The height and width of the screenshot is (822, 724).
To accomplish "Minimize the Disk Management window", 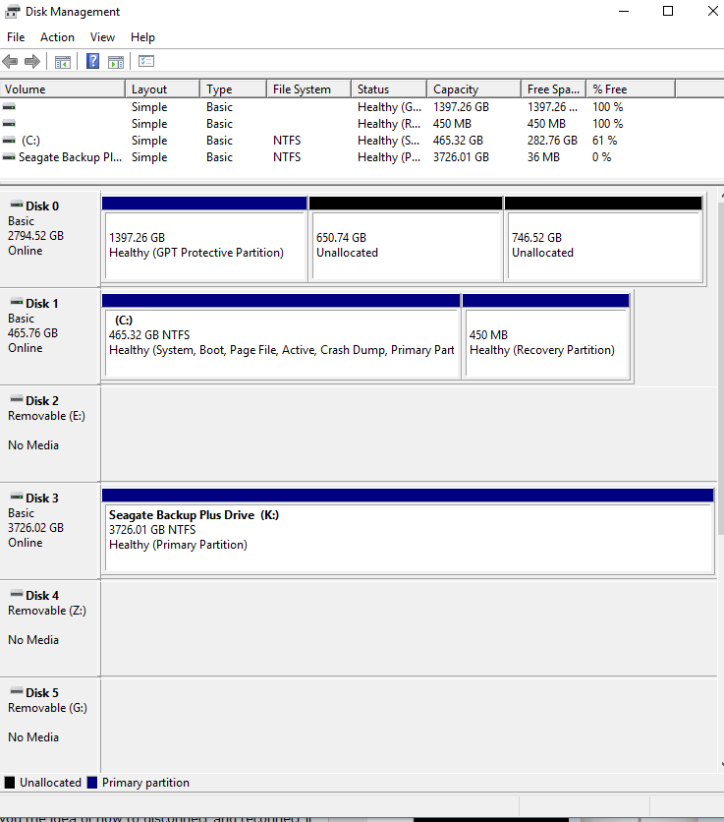I will pos(624,11).
